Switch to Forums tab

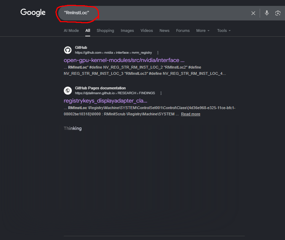(x=183, y=30)
